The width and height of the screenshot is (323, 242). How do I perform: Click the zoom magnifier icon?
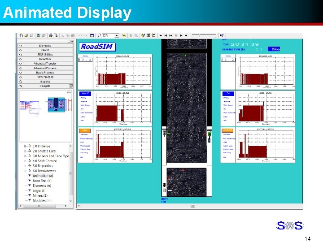click(99, 35)
